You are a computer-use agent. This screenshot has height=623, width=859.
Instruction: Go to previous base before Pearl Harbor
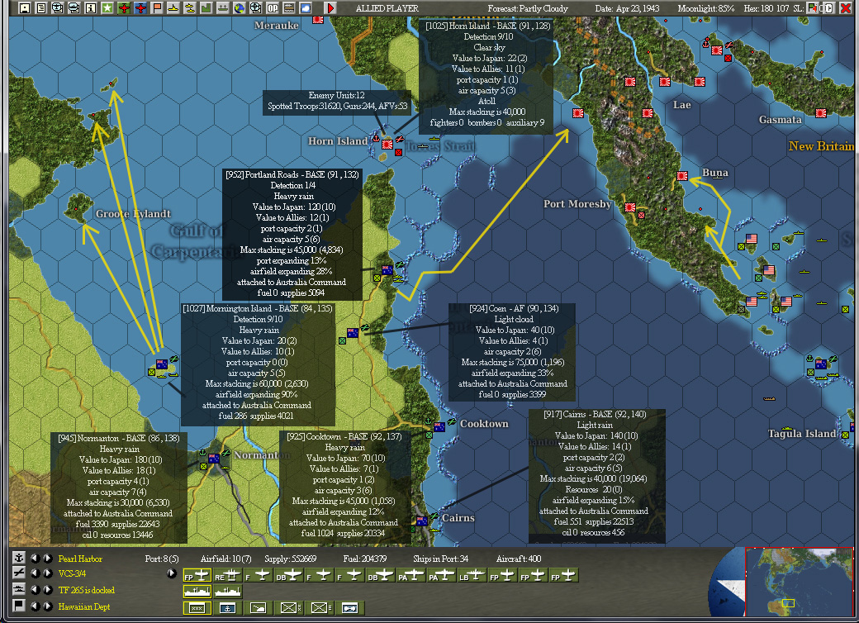pyautogui.click(x=36, y=559)
